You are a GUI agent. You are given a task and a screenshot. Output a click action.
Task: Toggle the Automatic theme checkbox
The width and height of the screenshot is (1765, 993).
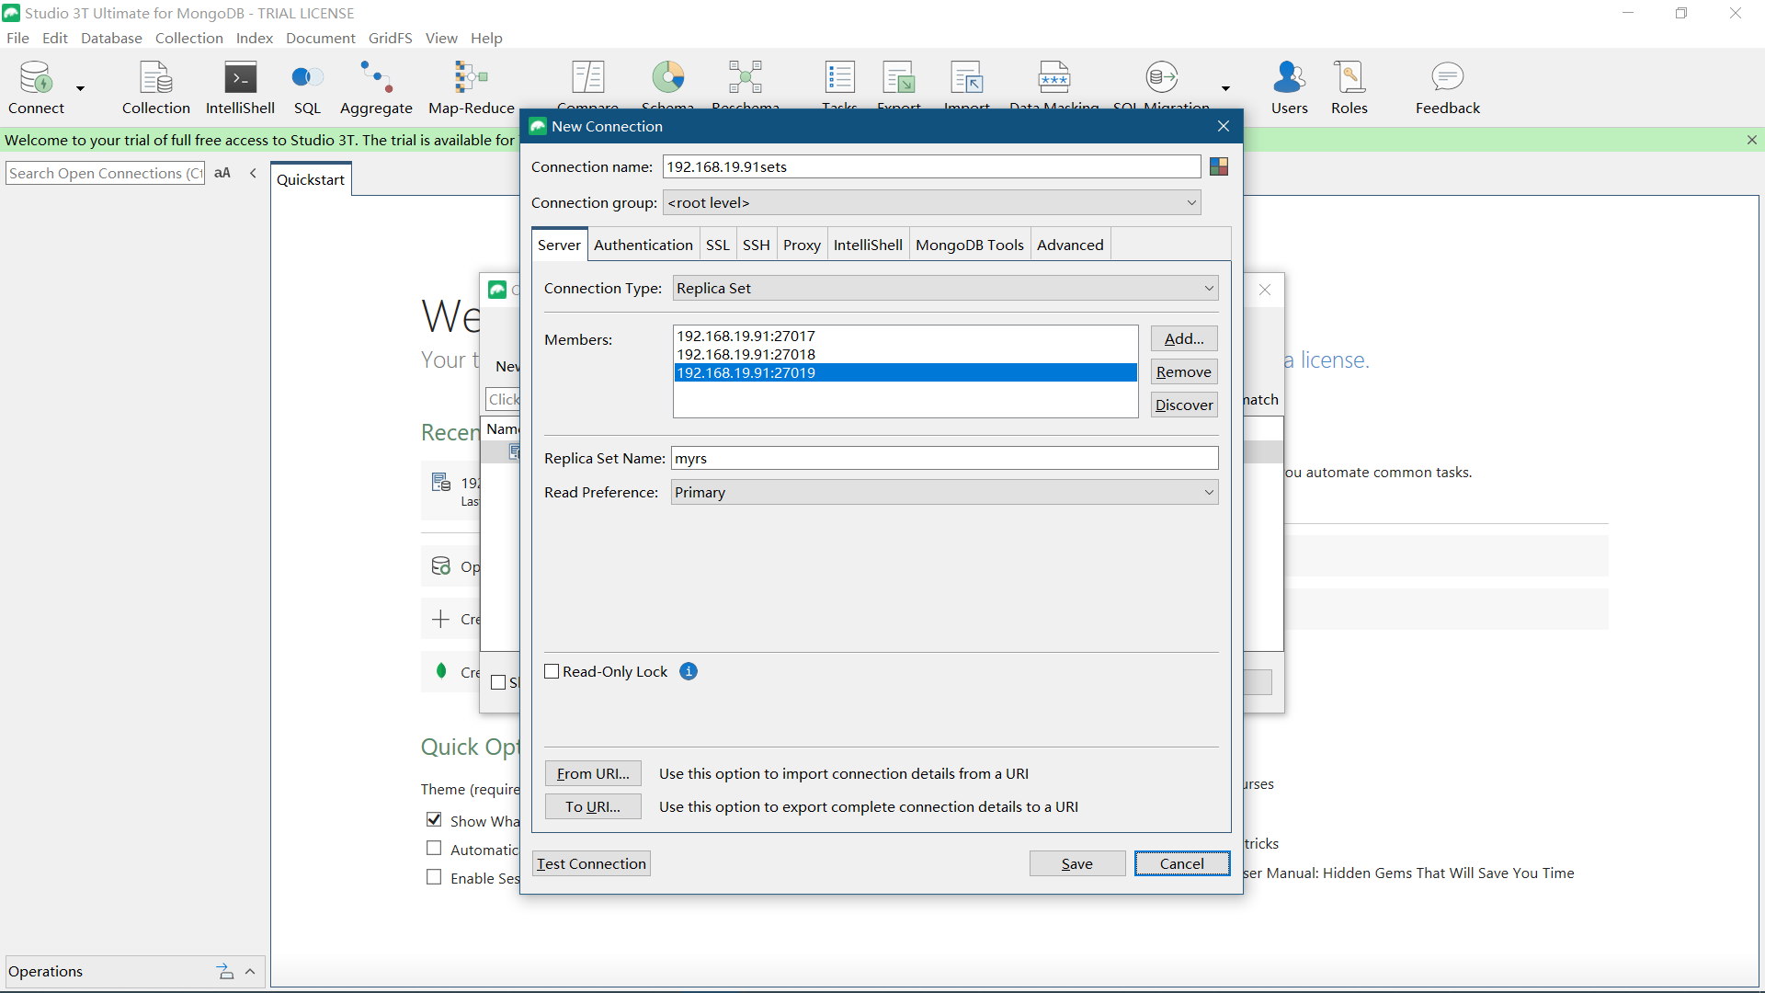coord(434,848)
